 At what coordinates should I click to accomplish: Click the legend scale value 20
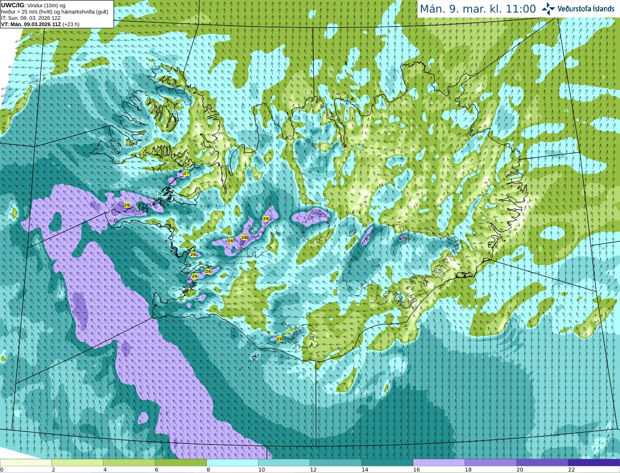tap(520, 470)
